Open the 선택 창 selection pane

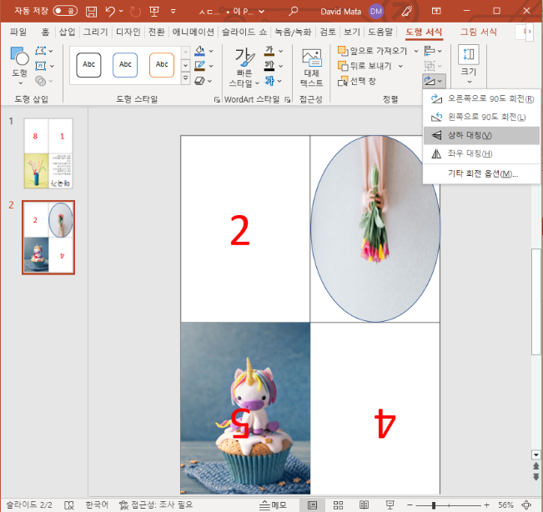point(357,81)
